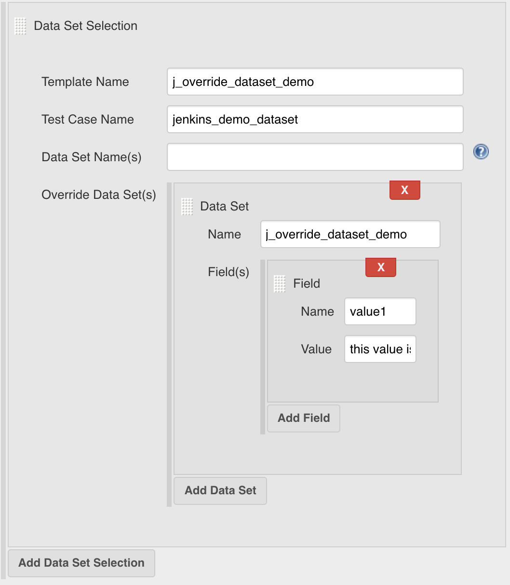Select the field Name input containing value1

(380, 311)
